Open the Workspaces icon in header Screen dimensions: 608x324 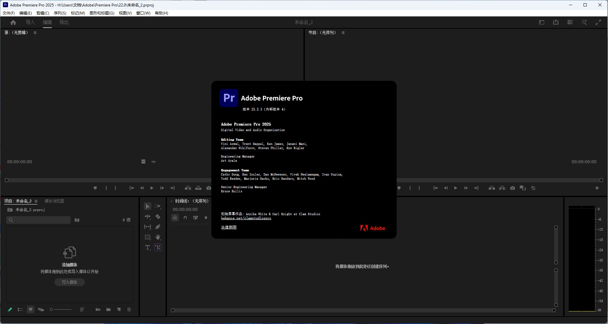click(x=542, y=22)
